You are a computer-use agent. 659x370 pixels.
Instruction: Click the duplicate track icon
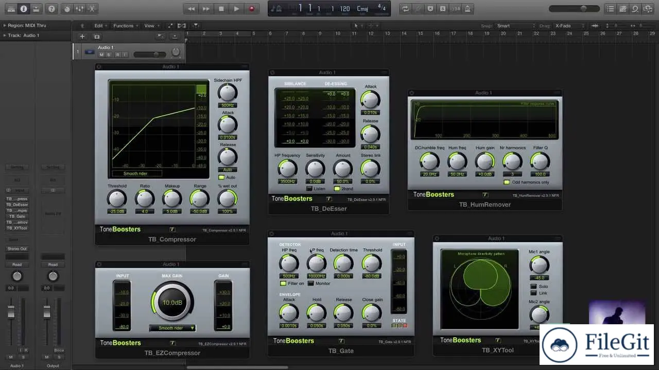[x=96, y=36]
